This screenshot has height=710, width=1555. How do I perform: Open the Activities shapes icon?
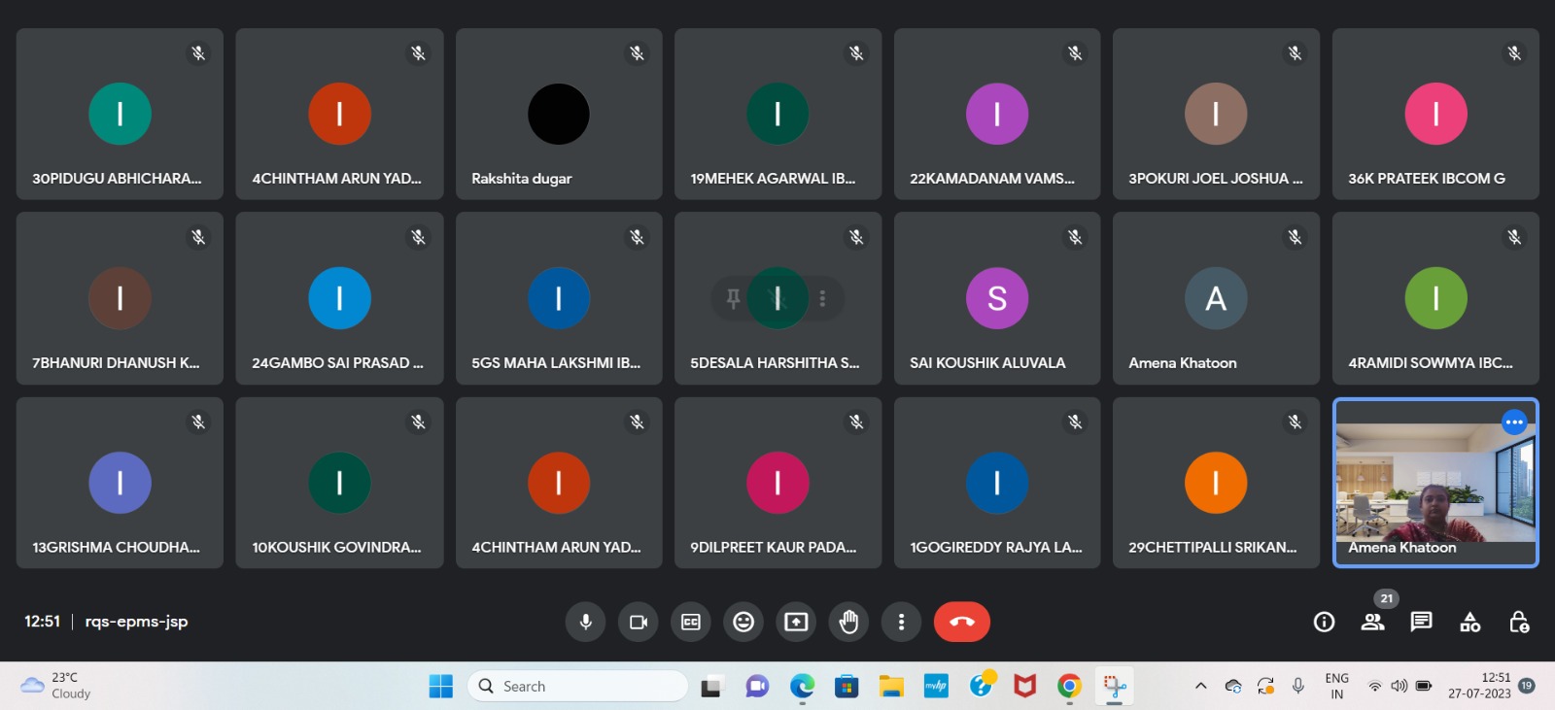tap(1469, 622)
